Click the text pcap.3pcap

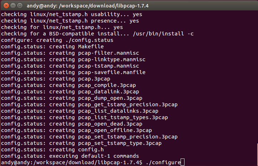tap(94, 79)
